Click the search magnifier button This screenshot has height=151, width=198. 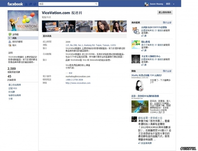96,4
